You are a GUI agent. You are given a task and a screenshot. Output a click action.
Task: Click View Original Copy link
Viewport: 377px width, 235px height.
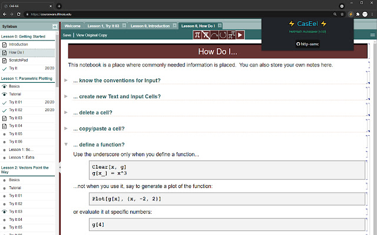(x=91, y=35)
